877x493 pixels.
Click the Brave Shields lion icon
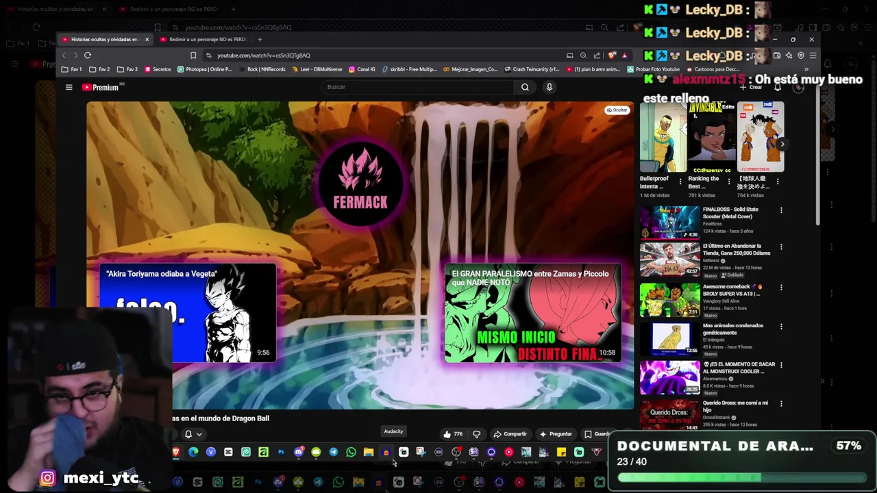click(x=612, y=55)
